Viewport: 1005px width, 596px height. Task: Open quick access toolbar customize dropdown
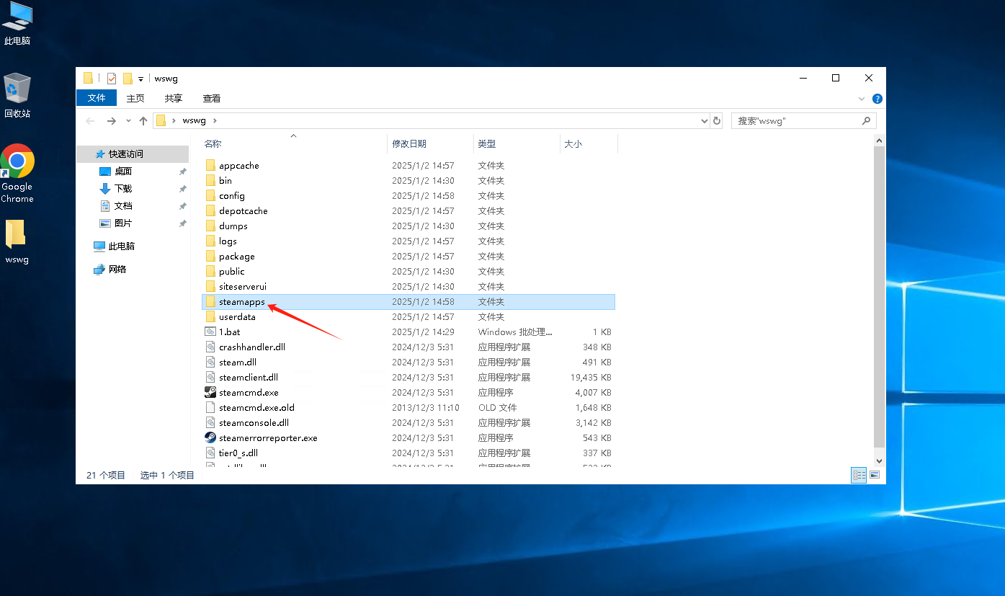click(x=140, y=79)
